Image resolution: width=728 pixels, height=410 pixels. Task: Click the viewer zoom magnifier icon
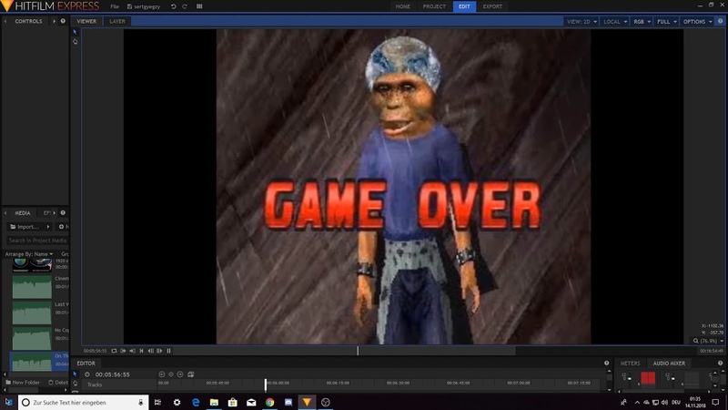click(x=696, y=341)
